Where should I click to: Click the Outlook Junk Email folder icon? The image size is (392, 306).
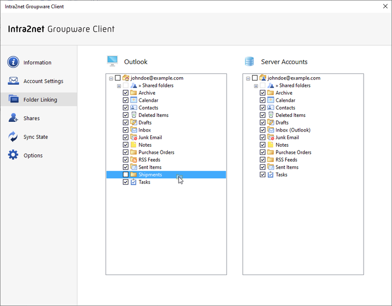(x=134, y=138)
